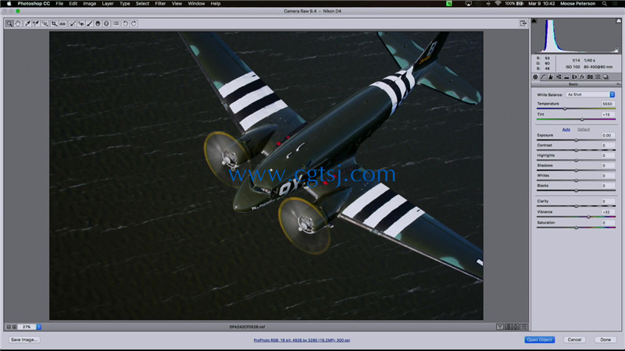This screenshot has width=625, height=351.
Task: Select the White Balance eyedropper tool
Action: pos(27,23)
